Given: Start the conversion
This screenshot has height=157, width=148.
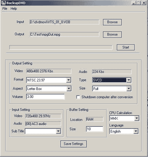Looking at the screenshot, I should 126,47.
